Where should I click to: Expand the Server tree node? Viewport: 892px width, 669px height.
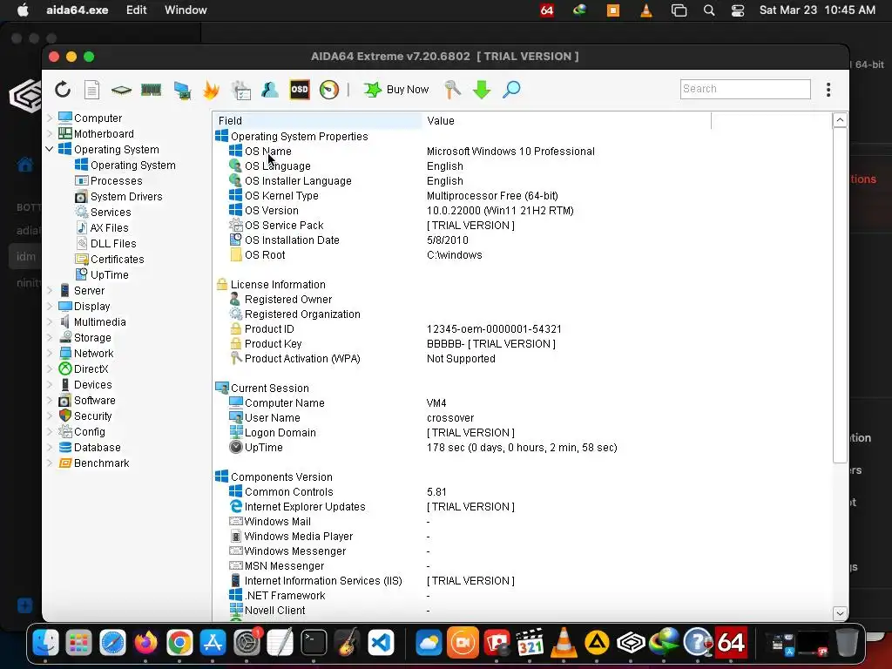click(x=50, y=291)
